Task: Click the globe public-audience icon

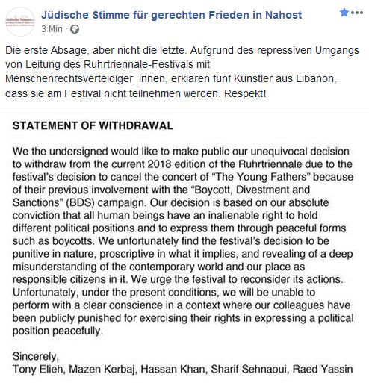Action: coord(75,29)
